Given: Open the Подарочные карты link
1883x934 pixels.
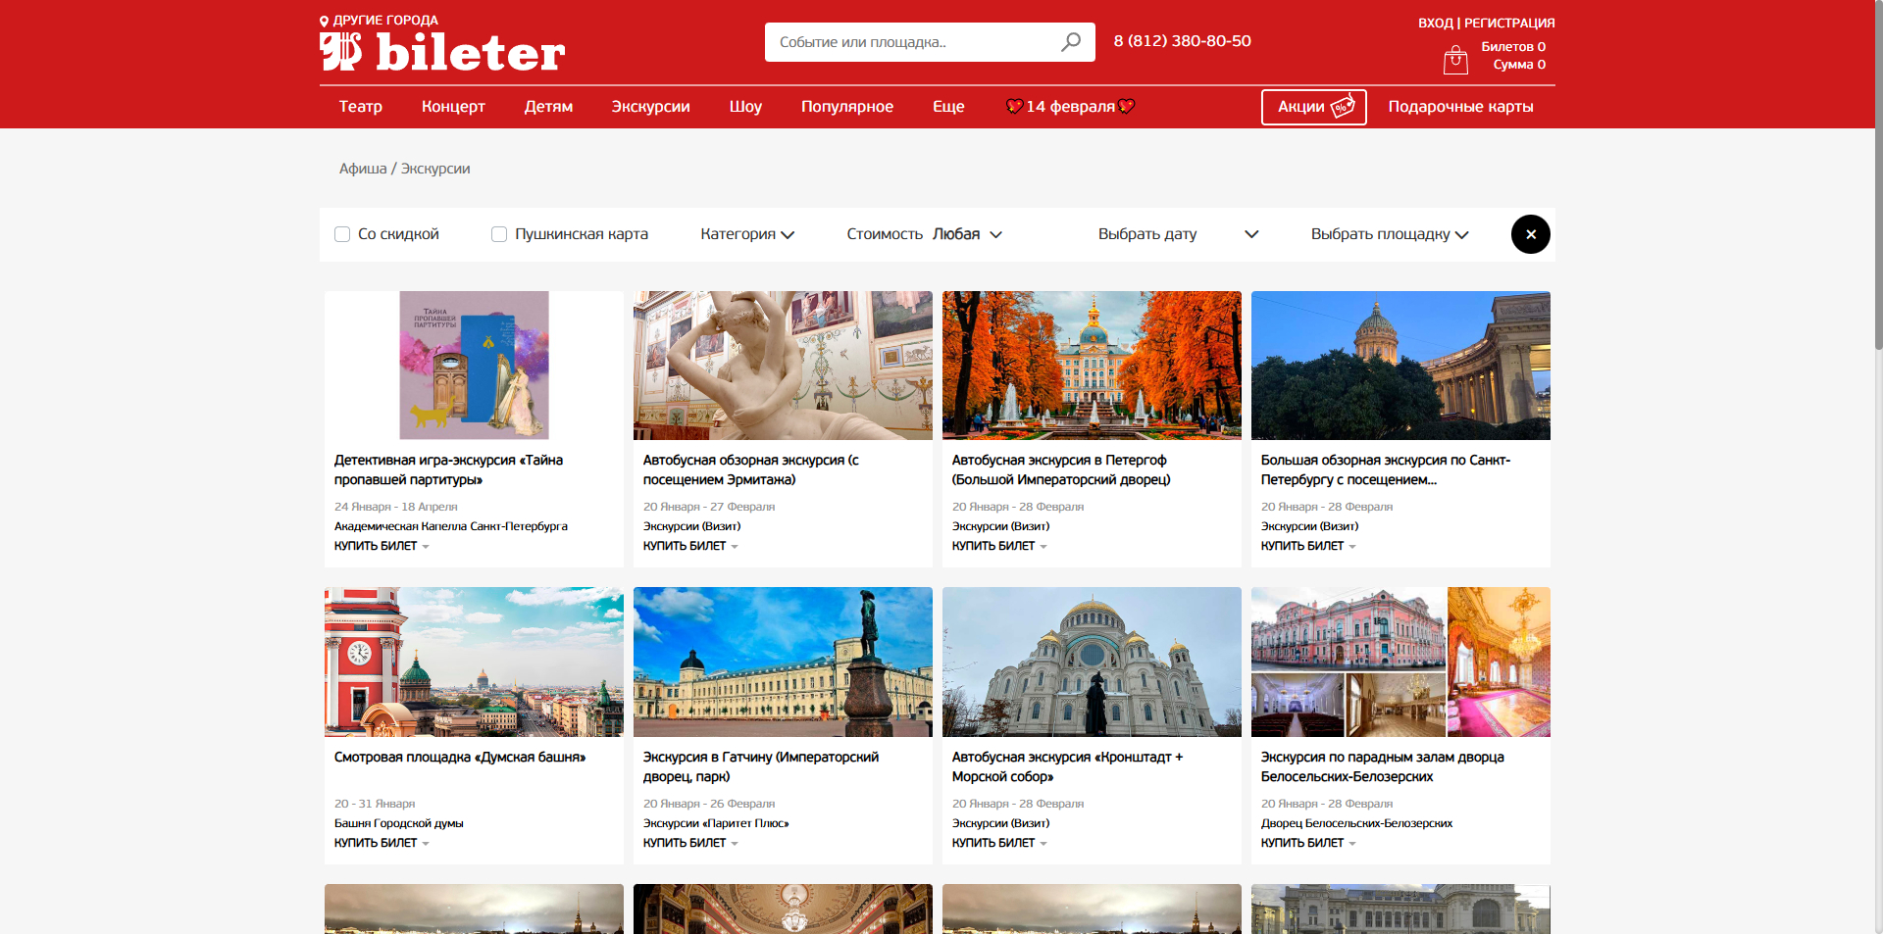Looking at the screenshot, I should [1460, 107].
